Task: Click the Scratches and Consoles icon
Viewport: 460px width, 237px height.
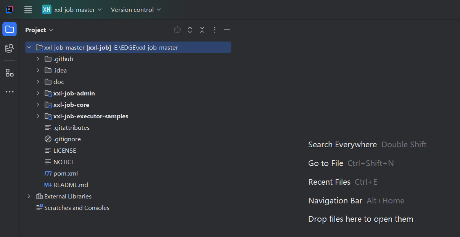Action: (39, 208)
